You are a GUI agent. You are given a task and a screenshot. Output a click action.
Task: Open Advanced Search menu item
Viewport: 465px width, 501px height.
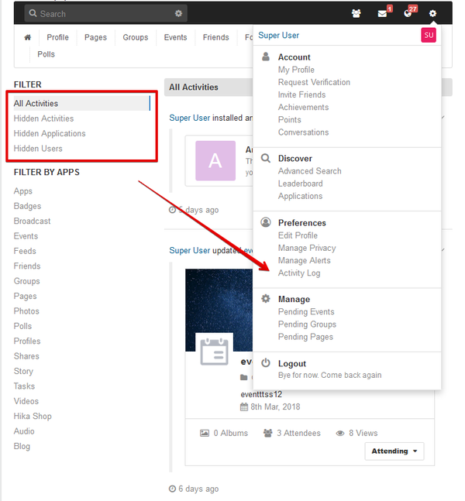309,171
